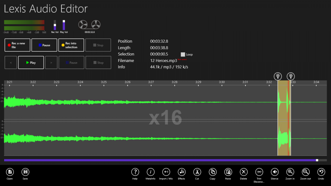
Task: Open the Help dialog
Action: pos(135,172)
